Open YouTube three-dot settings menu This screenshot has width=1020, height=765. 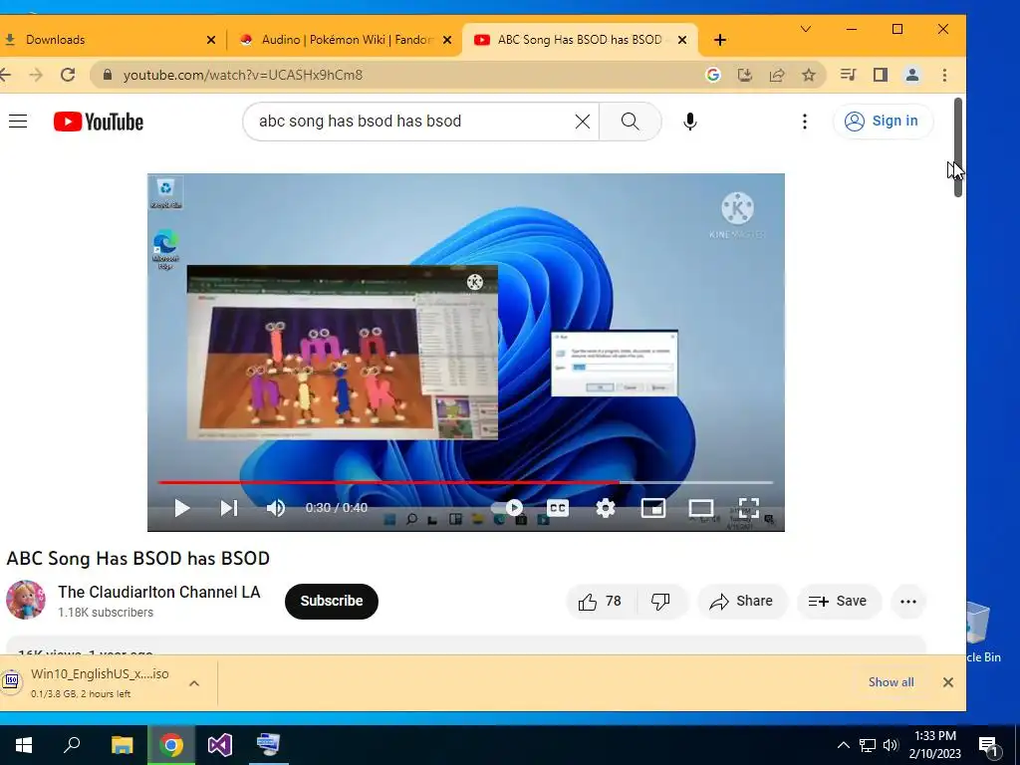click(x=805, y=122)
